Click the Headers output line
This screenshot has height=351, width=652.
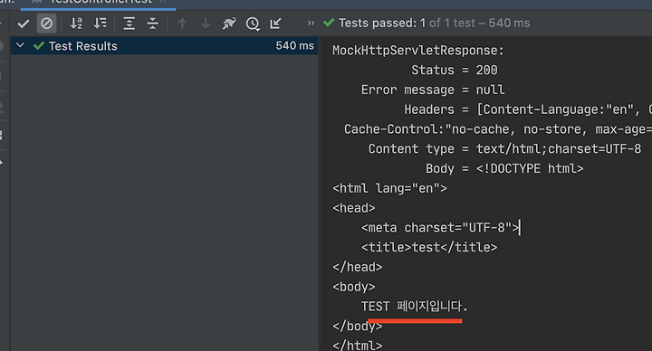528,109
